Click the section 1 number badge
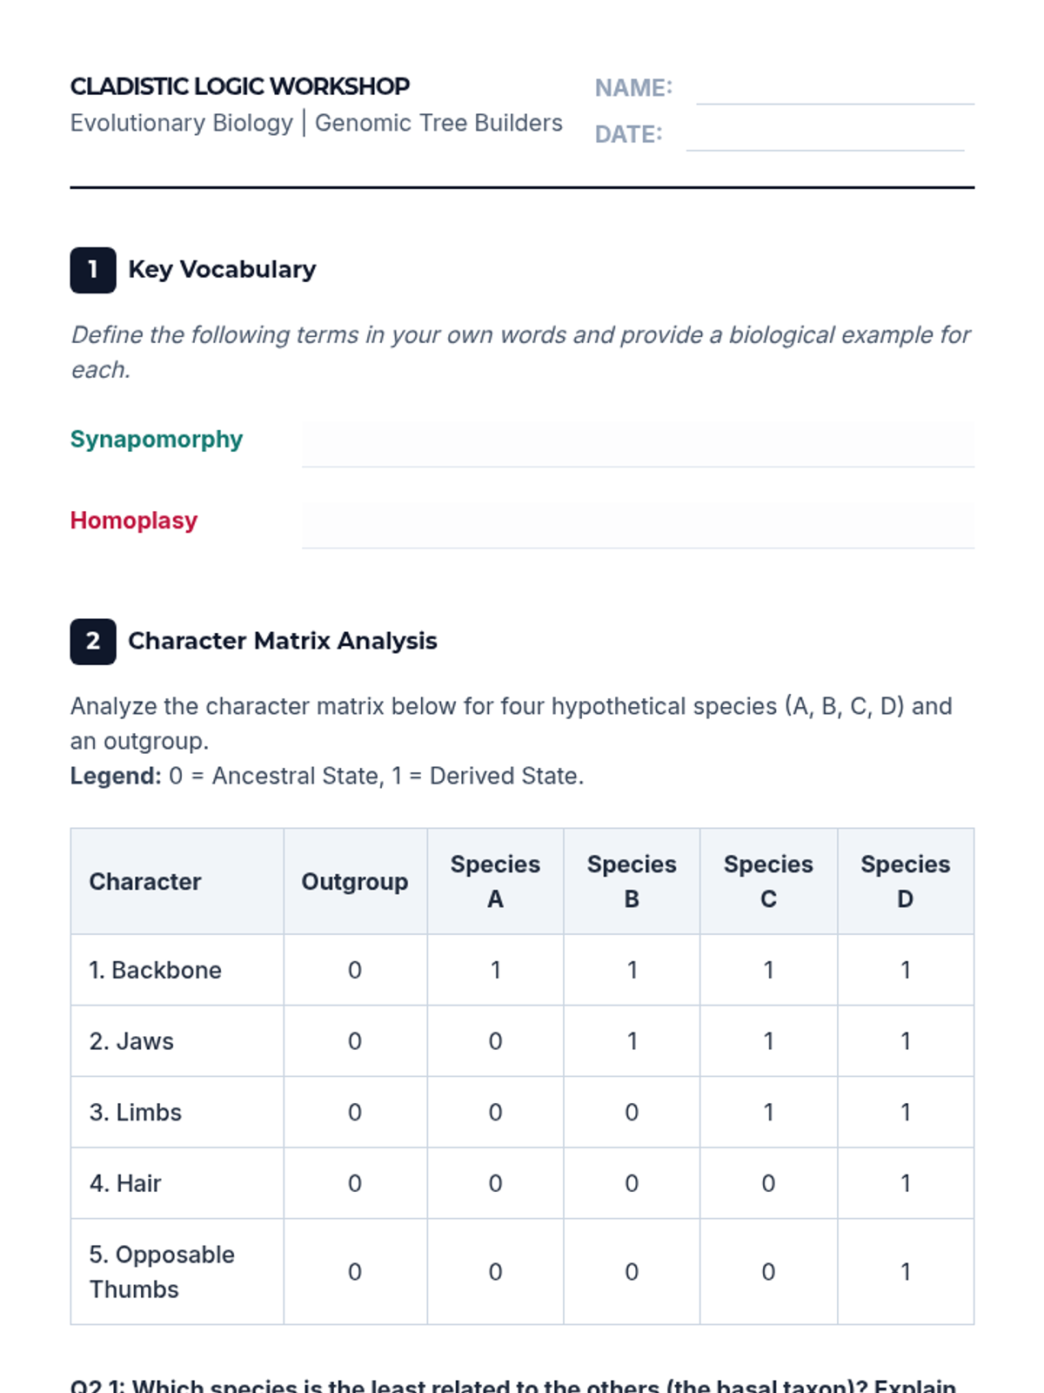This screenshot has width=1044, height=1393. tap(93, 270)
